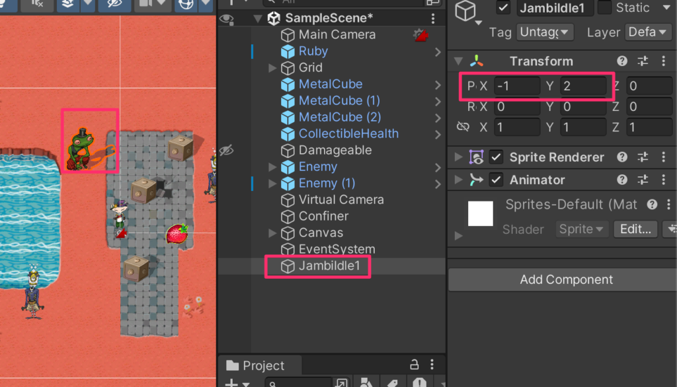The height and width of the screenshot is (387, 677).
Task: Toggle scale constrain proportions link icon
Action: tap(463, 127)
